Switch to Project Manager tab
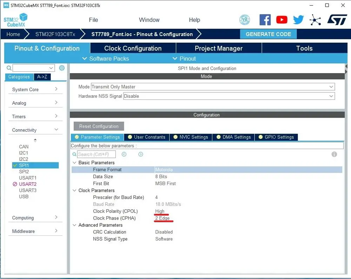351x279 pixels. tap(219, 48)
